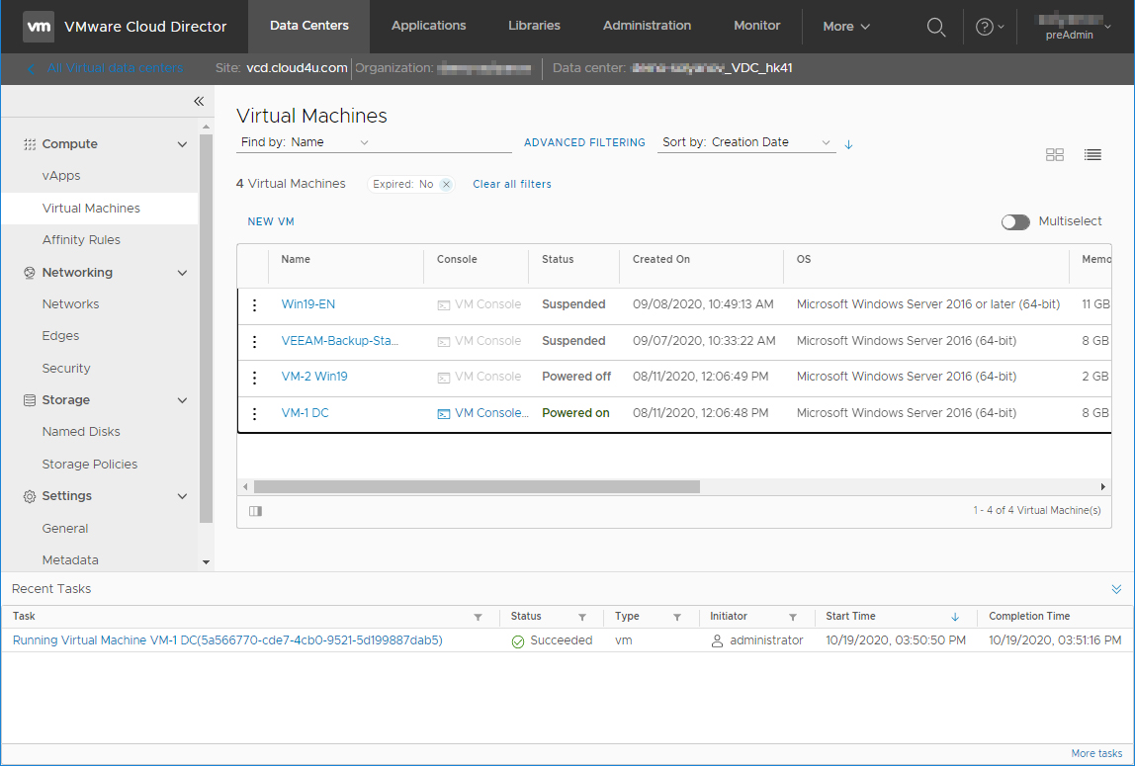1135x766 pixels.
Task: Click console icon for VM-1 DC
Action: (x=444, y=414)
